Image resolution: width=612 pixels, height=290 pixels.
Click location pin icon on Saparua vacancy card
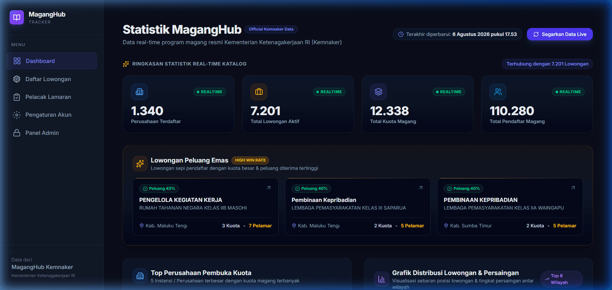click(x=294, y=226)
